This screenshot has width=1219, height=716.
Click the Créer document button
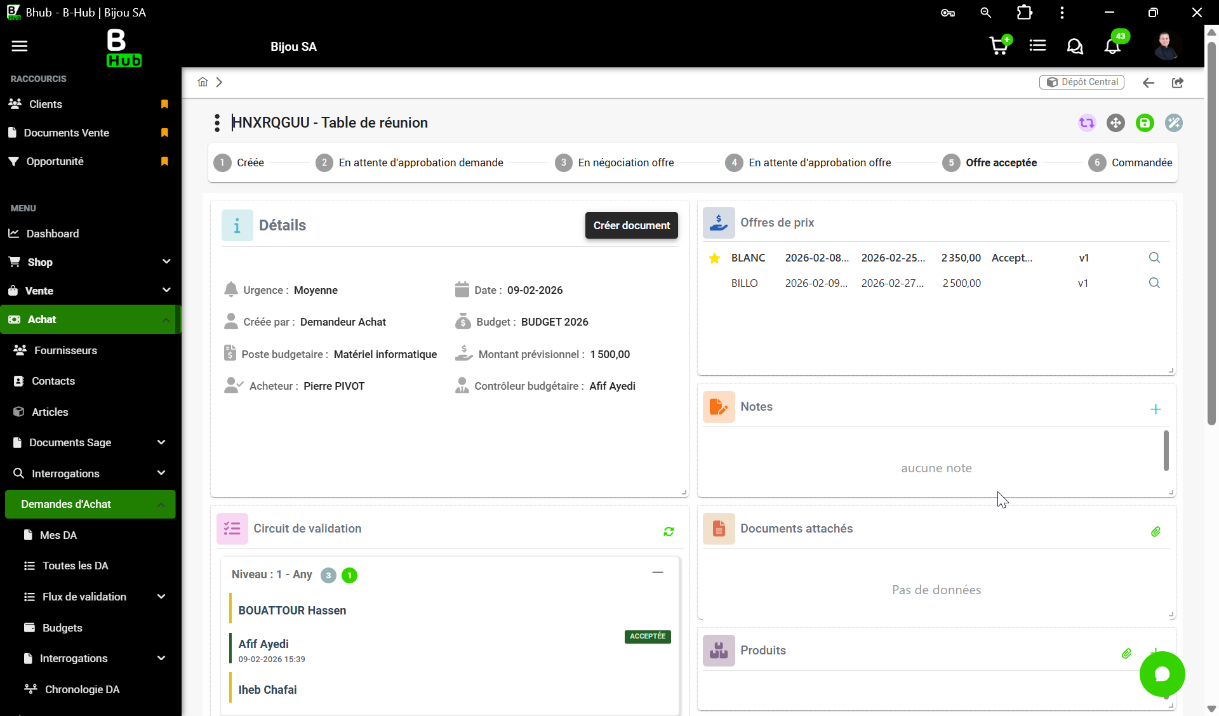[631, 225]
